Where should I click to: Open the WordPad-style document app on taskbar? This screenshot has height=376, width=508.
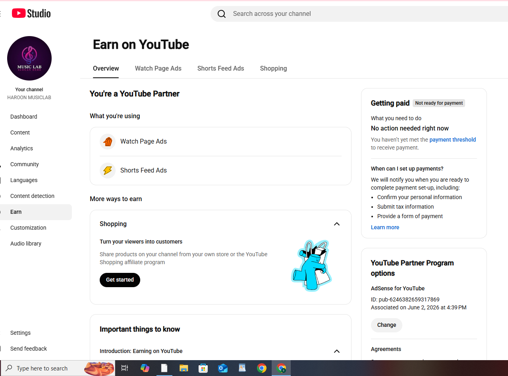pos(242,368)
